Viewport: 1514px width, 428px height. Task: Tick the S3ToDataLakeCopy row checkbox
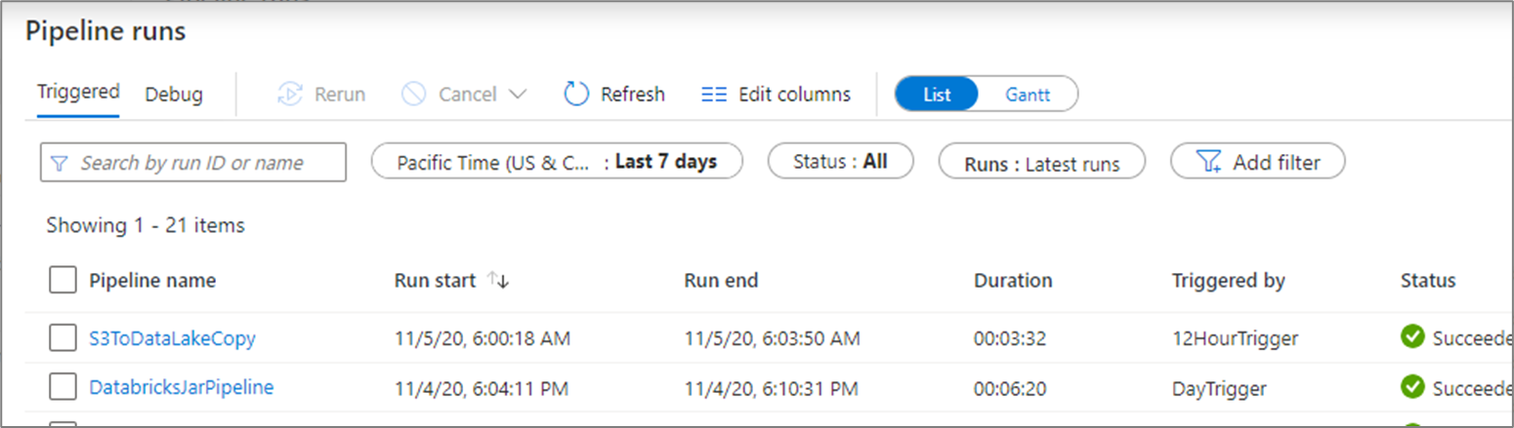pyautogui.click(x=63, y=338)
